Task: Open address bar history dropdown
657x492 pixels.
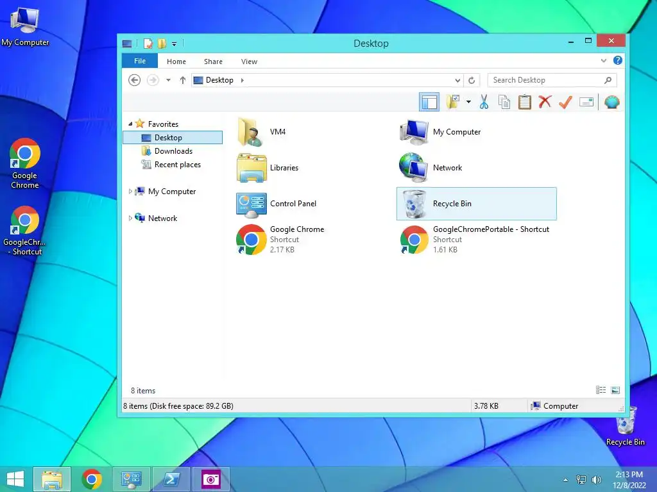Action: tap(457, 80)
